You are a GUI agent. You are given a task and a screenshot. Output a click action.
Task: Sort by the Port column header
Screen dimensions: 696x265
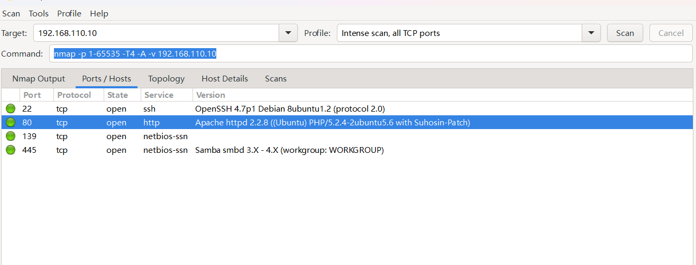click(32, 95)
